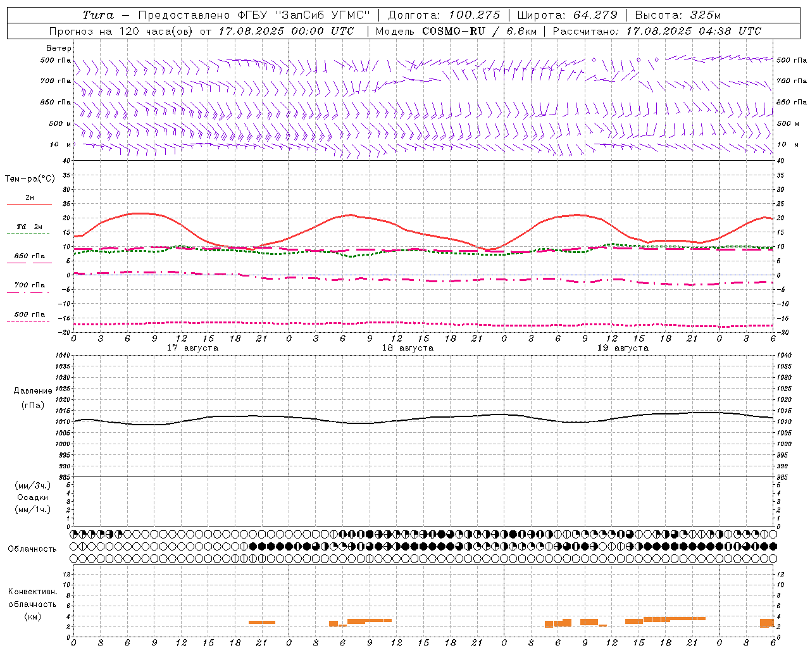Click the station name 'Tura' in header
This screenshot has height=648, width=810.
tap(99, 15)
